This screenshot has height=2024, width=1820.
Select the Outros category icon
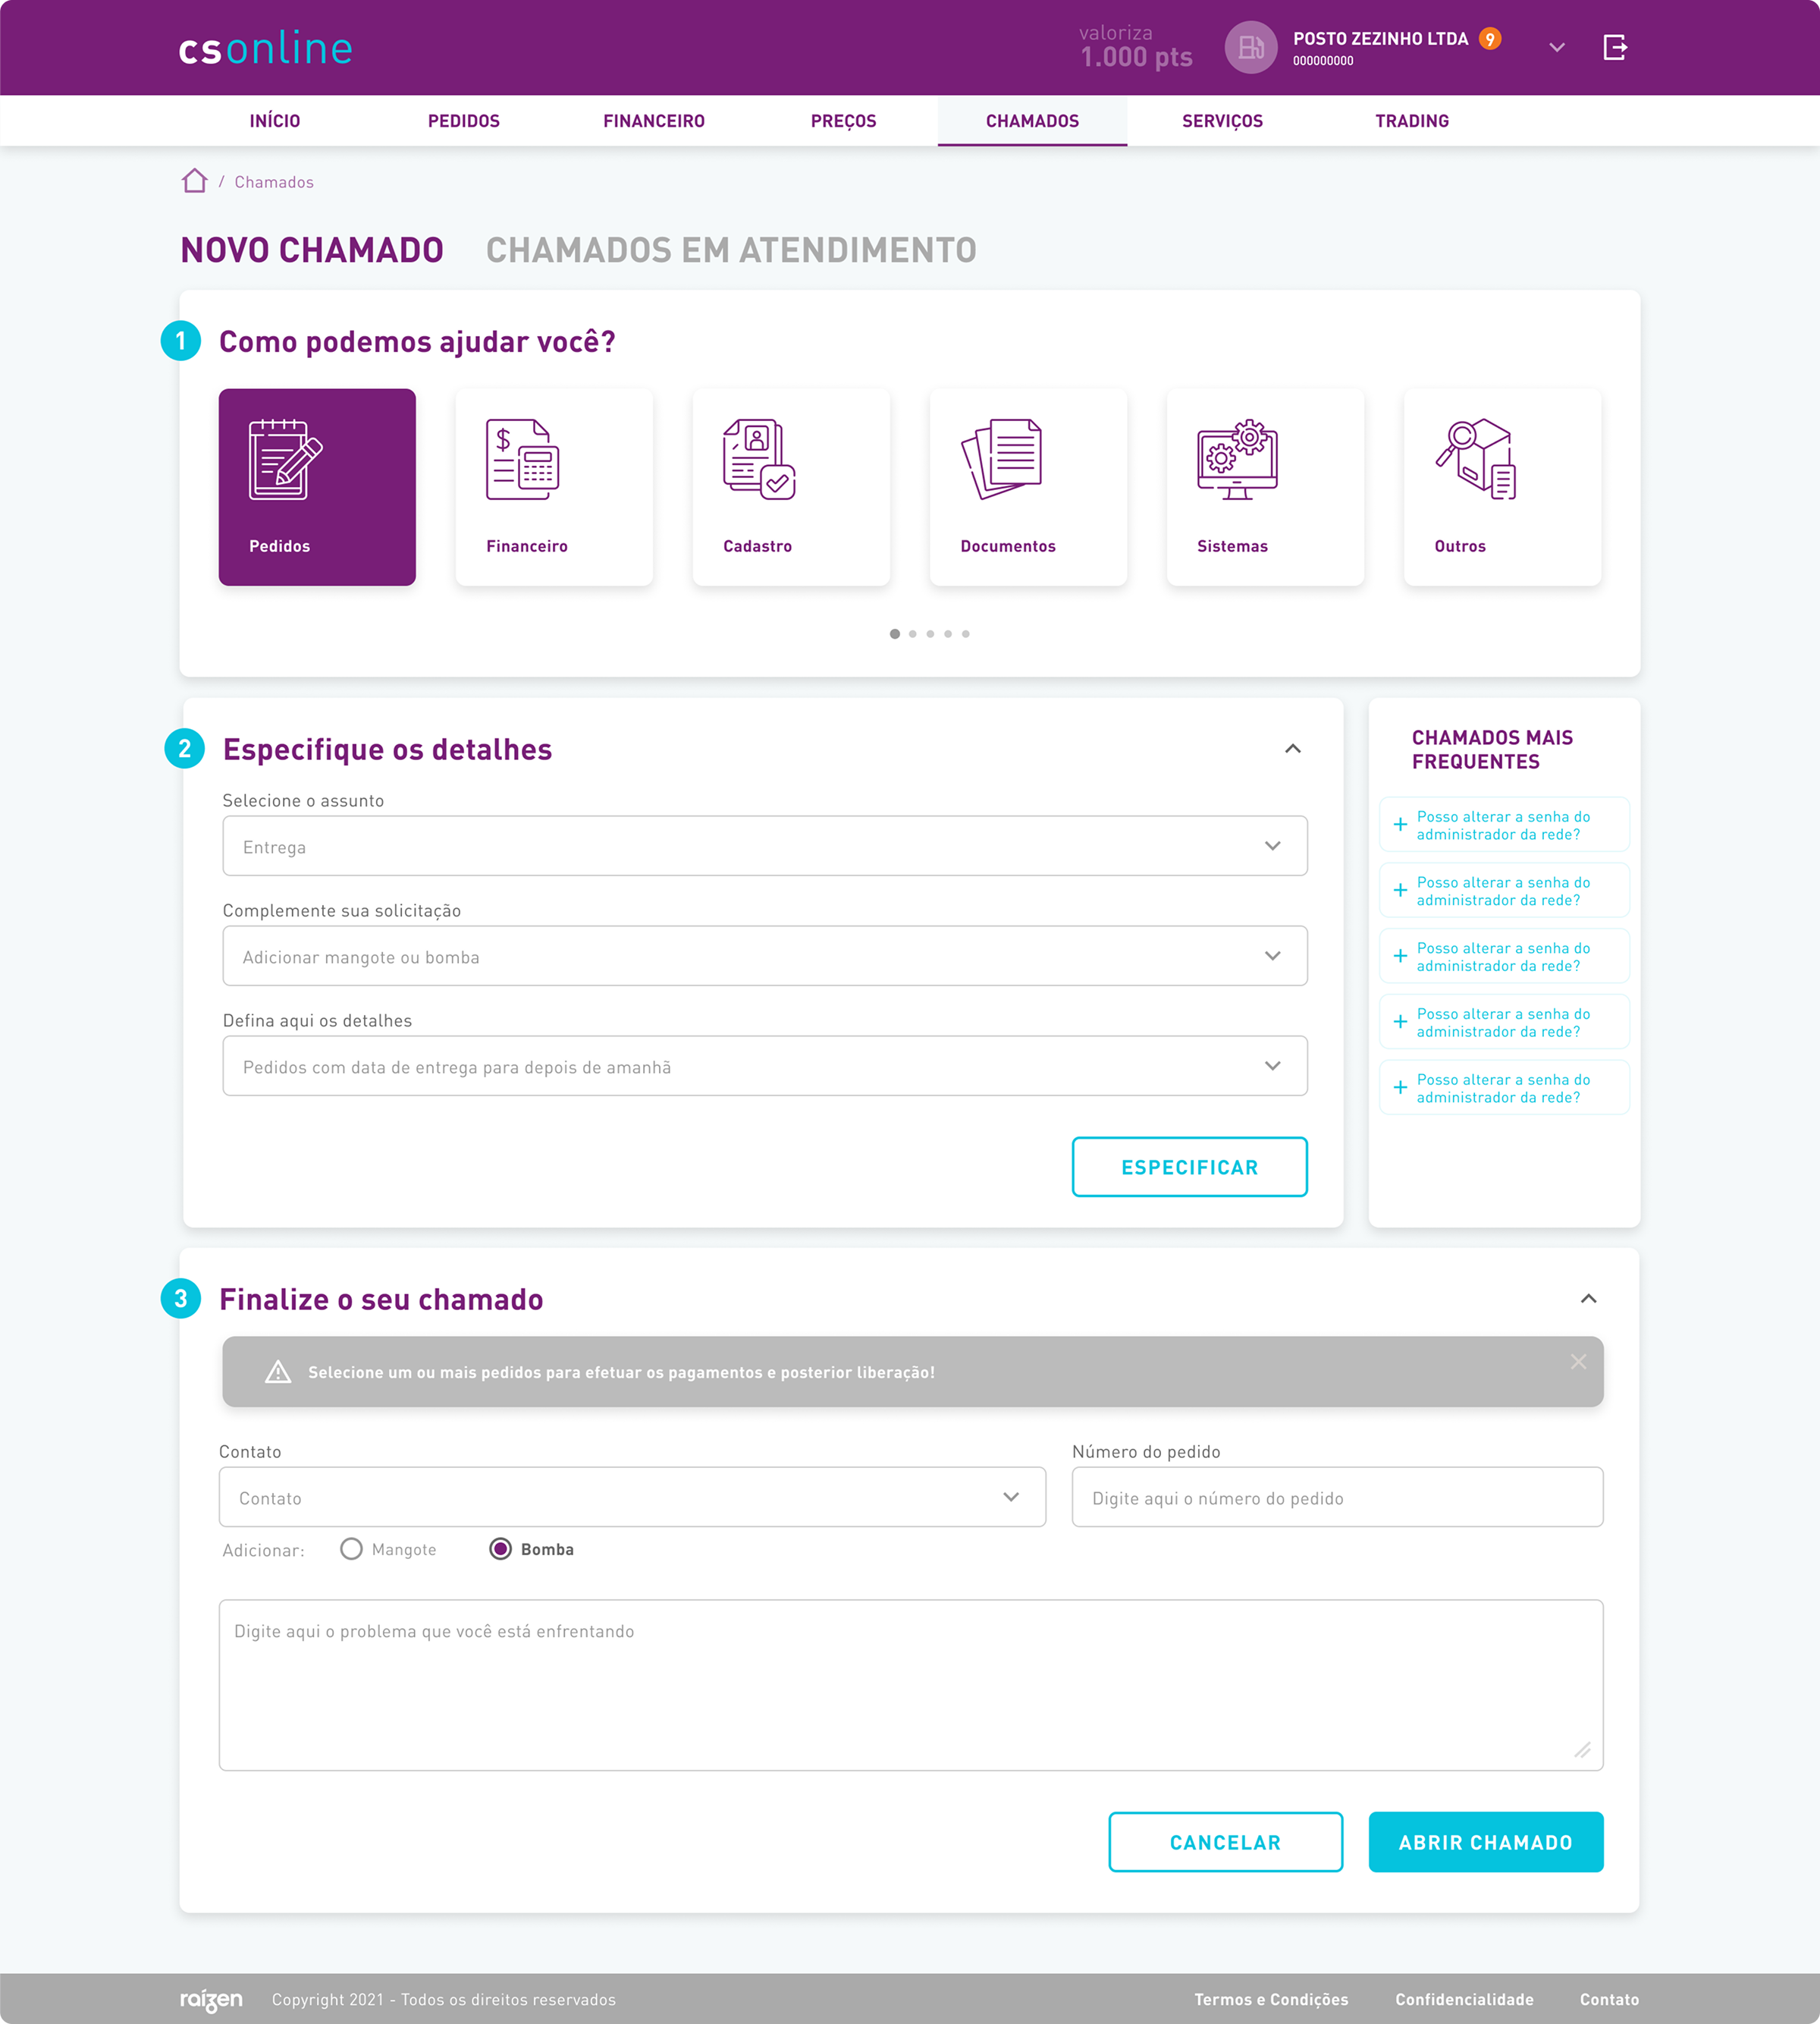1476,459
